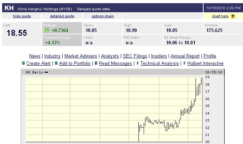
Task: Click the Add to Portfolio green icon
Action: (56, 63)
